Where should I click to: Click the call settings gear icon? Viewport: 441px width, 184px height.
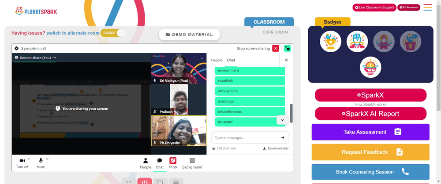pyautogui.click(x=17, y=48)
